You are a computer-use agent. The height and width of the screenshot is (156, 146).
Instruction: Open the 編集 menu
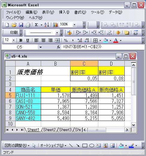(x=31, y=12)
